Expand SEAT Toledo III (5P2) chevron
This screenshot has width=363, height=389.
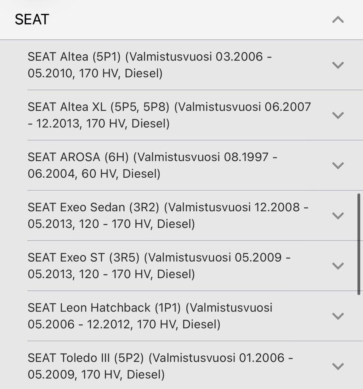pyautogui.click(x=338, y=366)
